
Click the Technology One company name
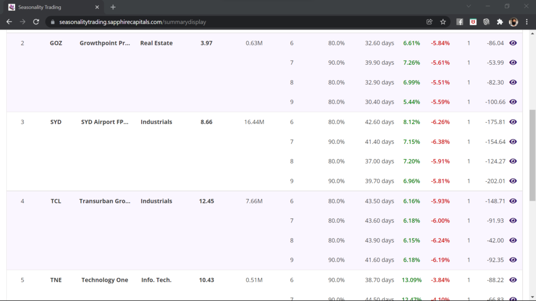(x=105, y=280)
